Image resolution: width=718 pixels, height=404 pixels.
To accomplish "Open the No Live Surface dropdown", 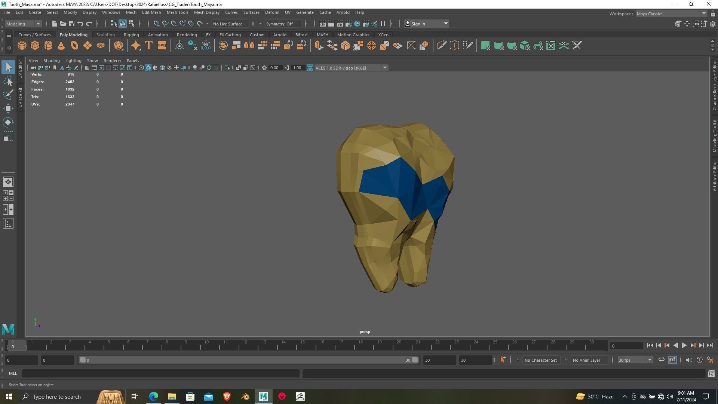I will click(230, 24).
